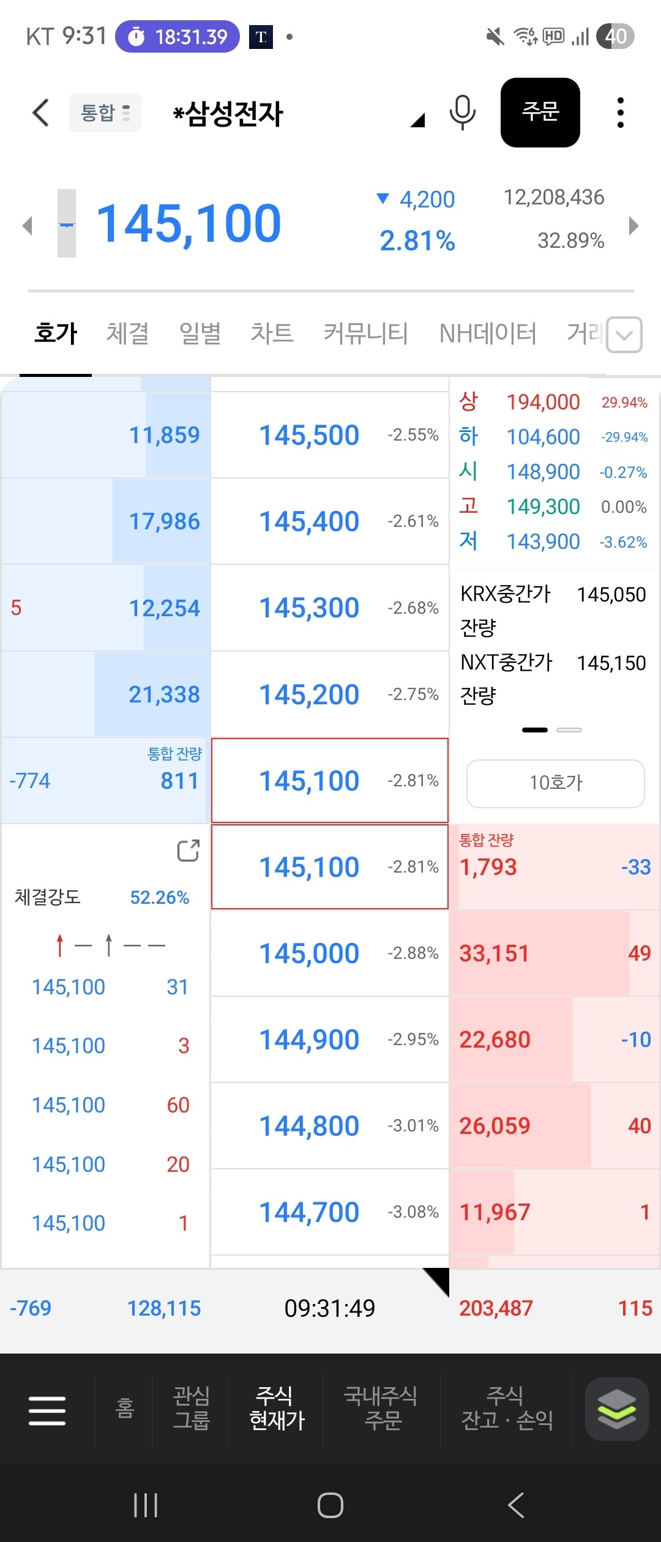Expand the tab list chevron
This screenshot has width=661, height=1542.
[x=624, y=335]
